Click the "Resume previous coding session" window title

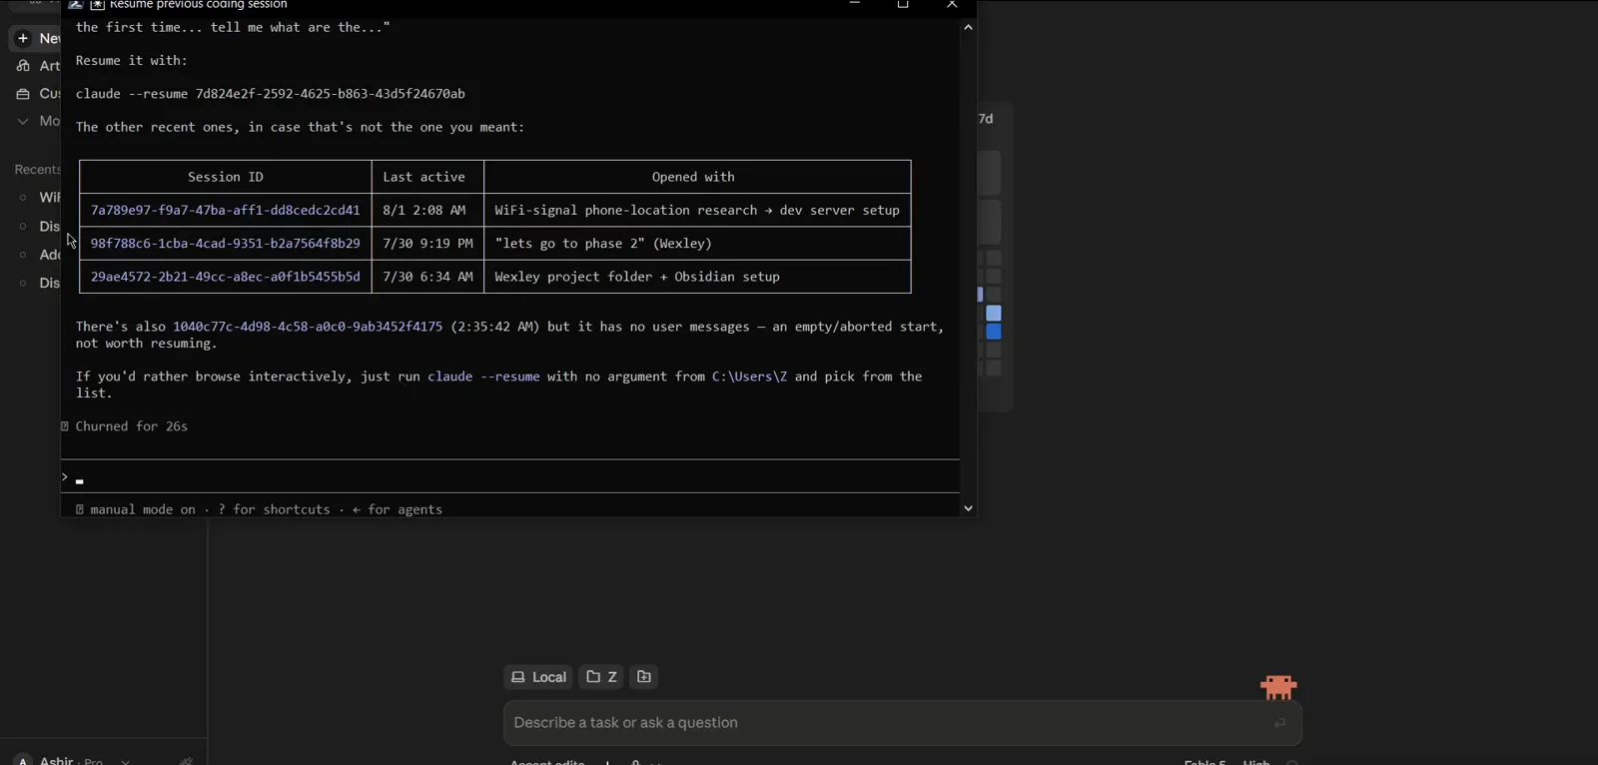[x=199, y=5]
